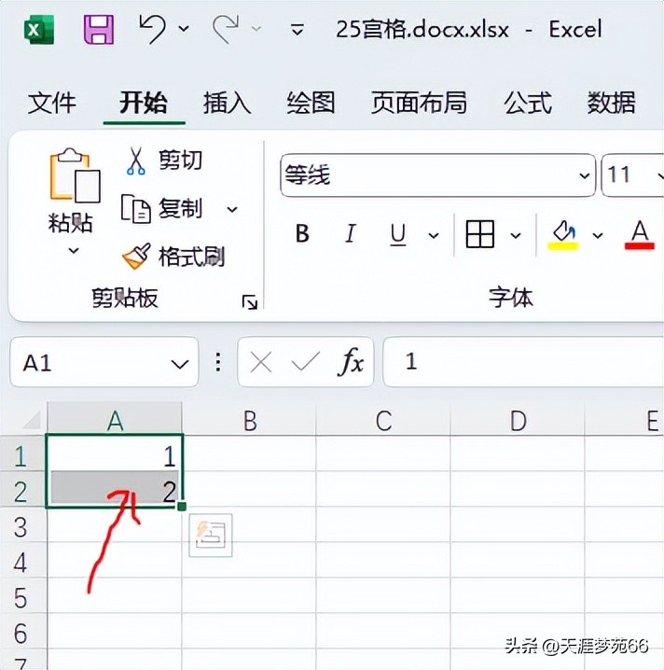Switch to the 公式 ribbon tab
The width and height of the screenshot is (664, 670).
pos(528,103)
